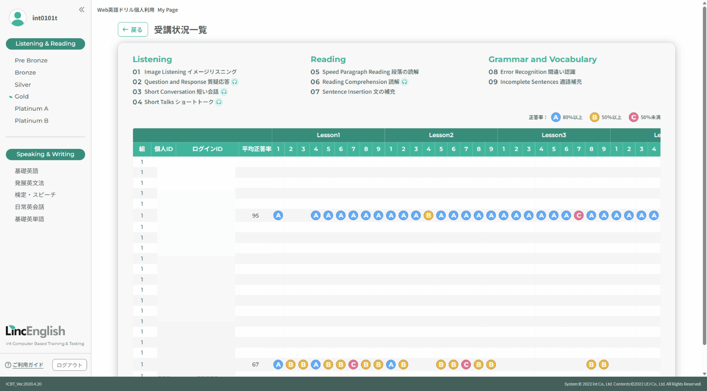
Task: Expand the Listening & Reading section
Action: (45, 44)
